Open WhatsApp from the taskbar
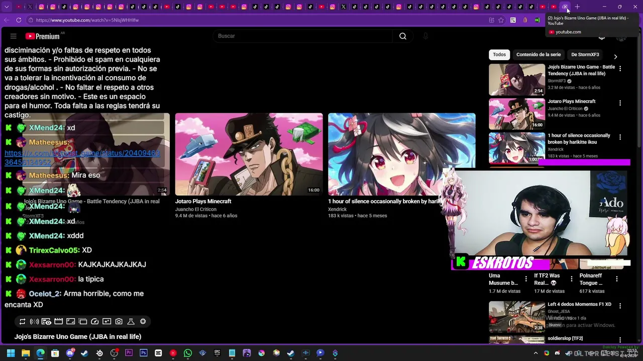 pyautogui.click(x=188, y=353)
